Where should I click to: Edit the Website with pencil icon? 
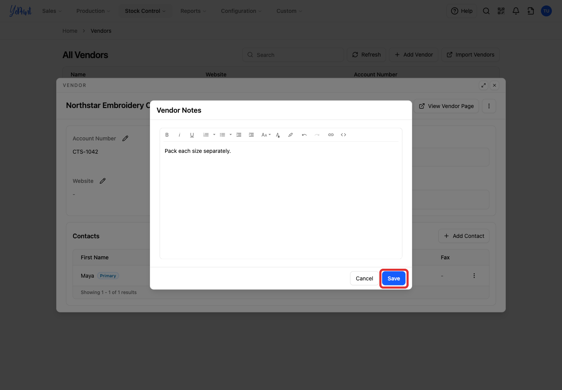coord(103,181)
